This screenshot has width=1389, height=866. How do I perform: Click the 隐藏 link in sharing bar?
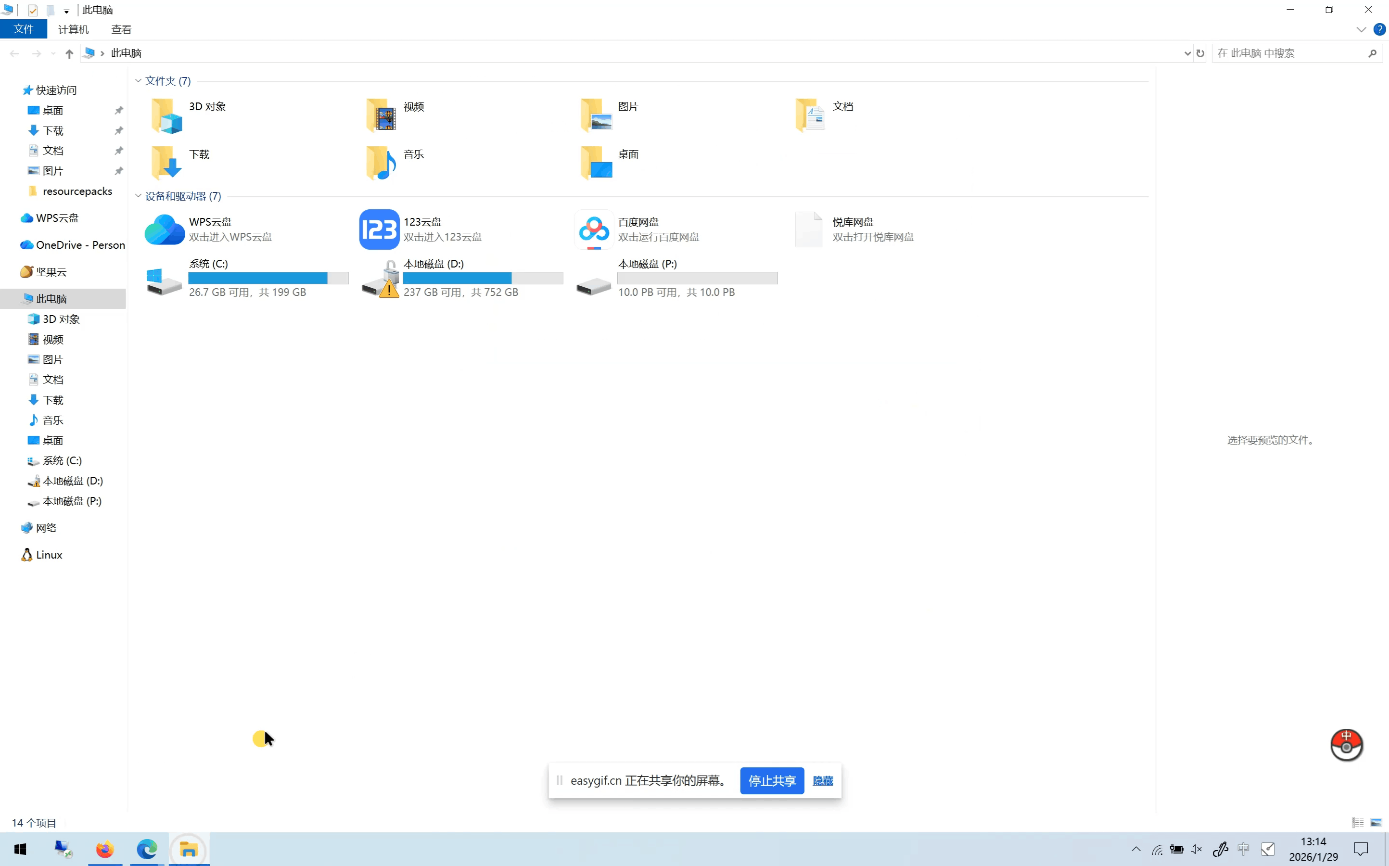(823, 781)
